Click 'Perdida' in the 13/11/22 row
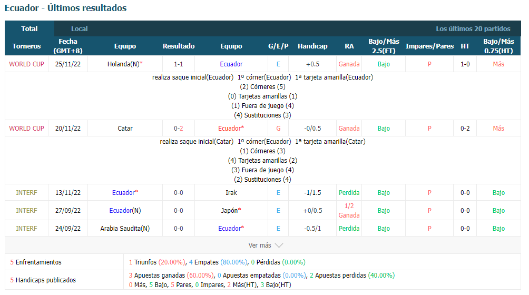This screenshot has height=295, width=529. point(349,193)
